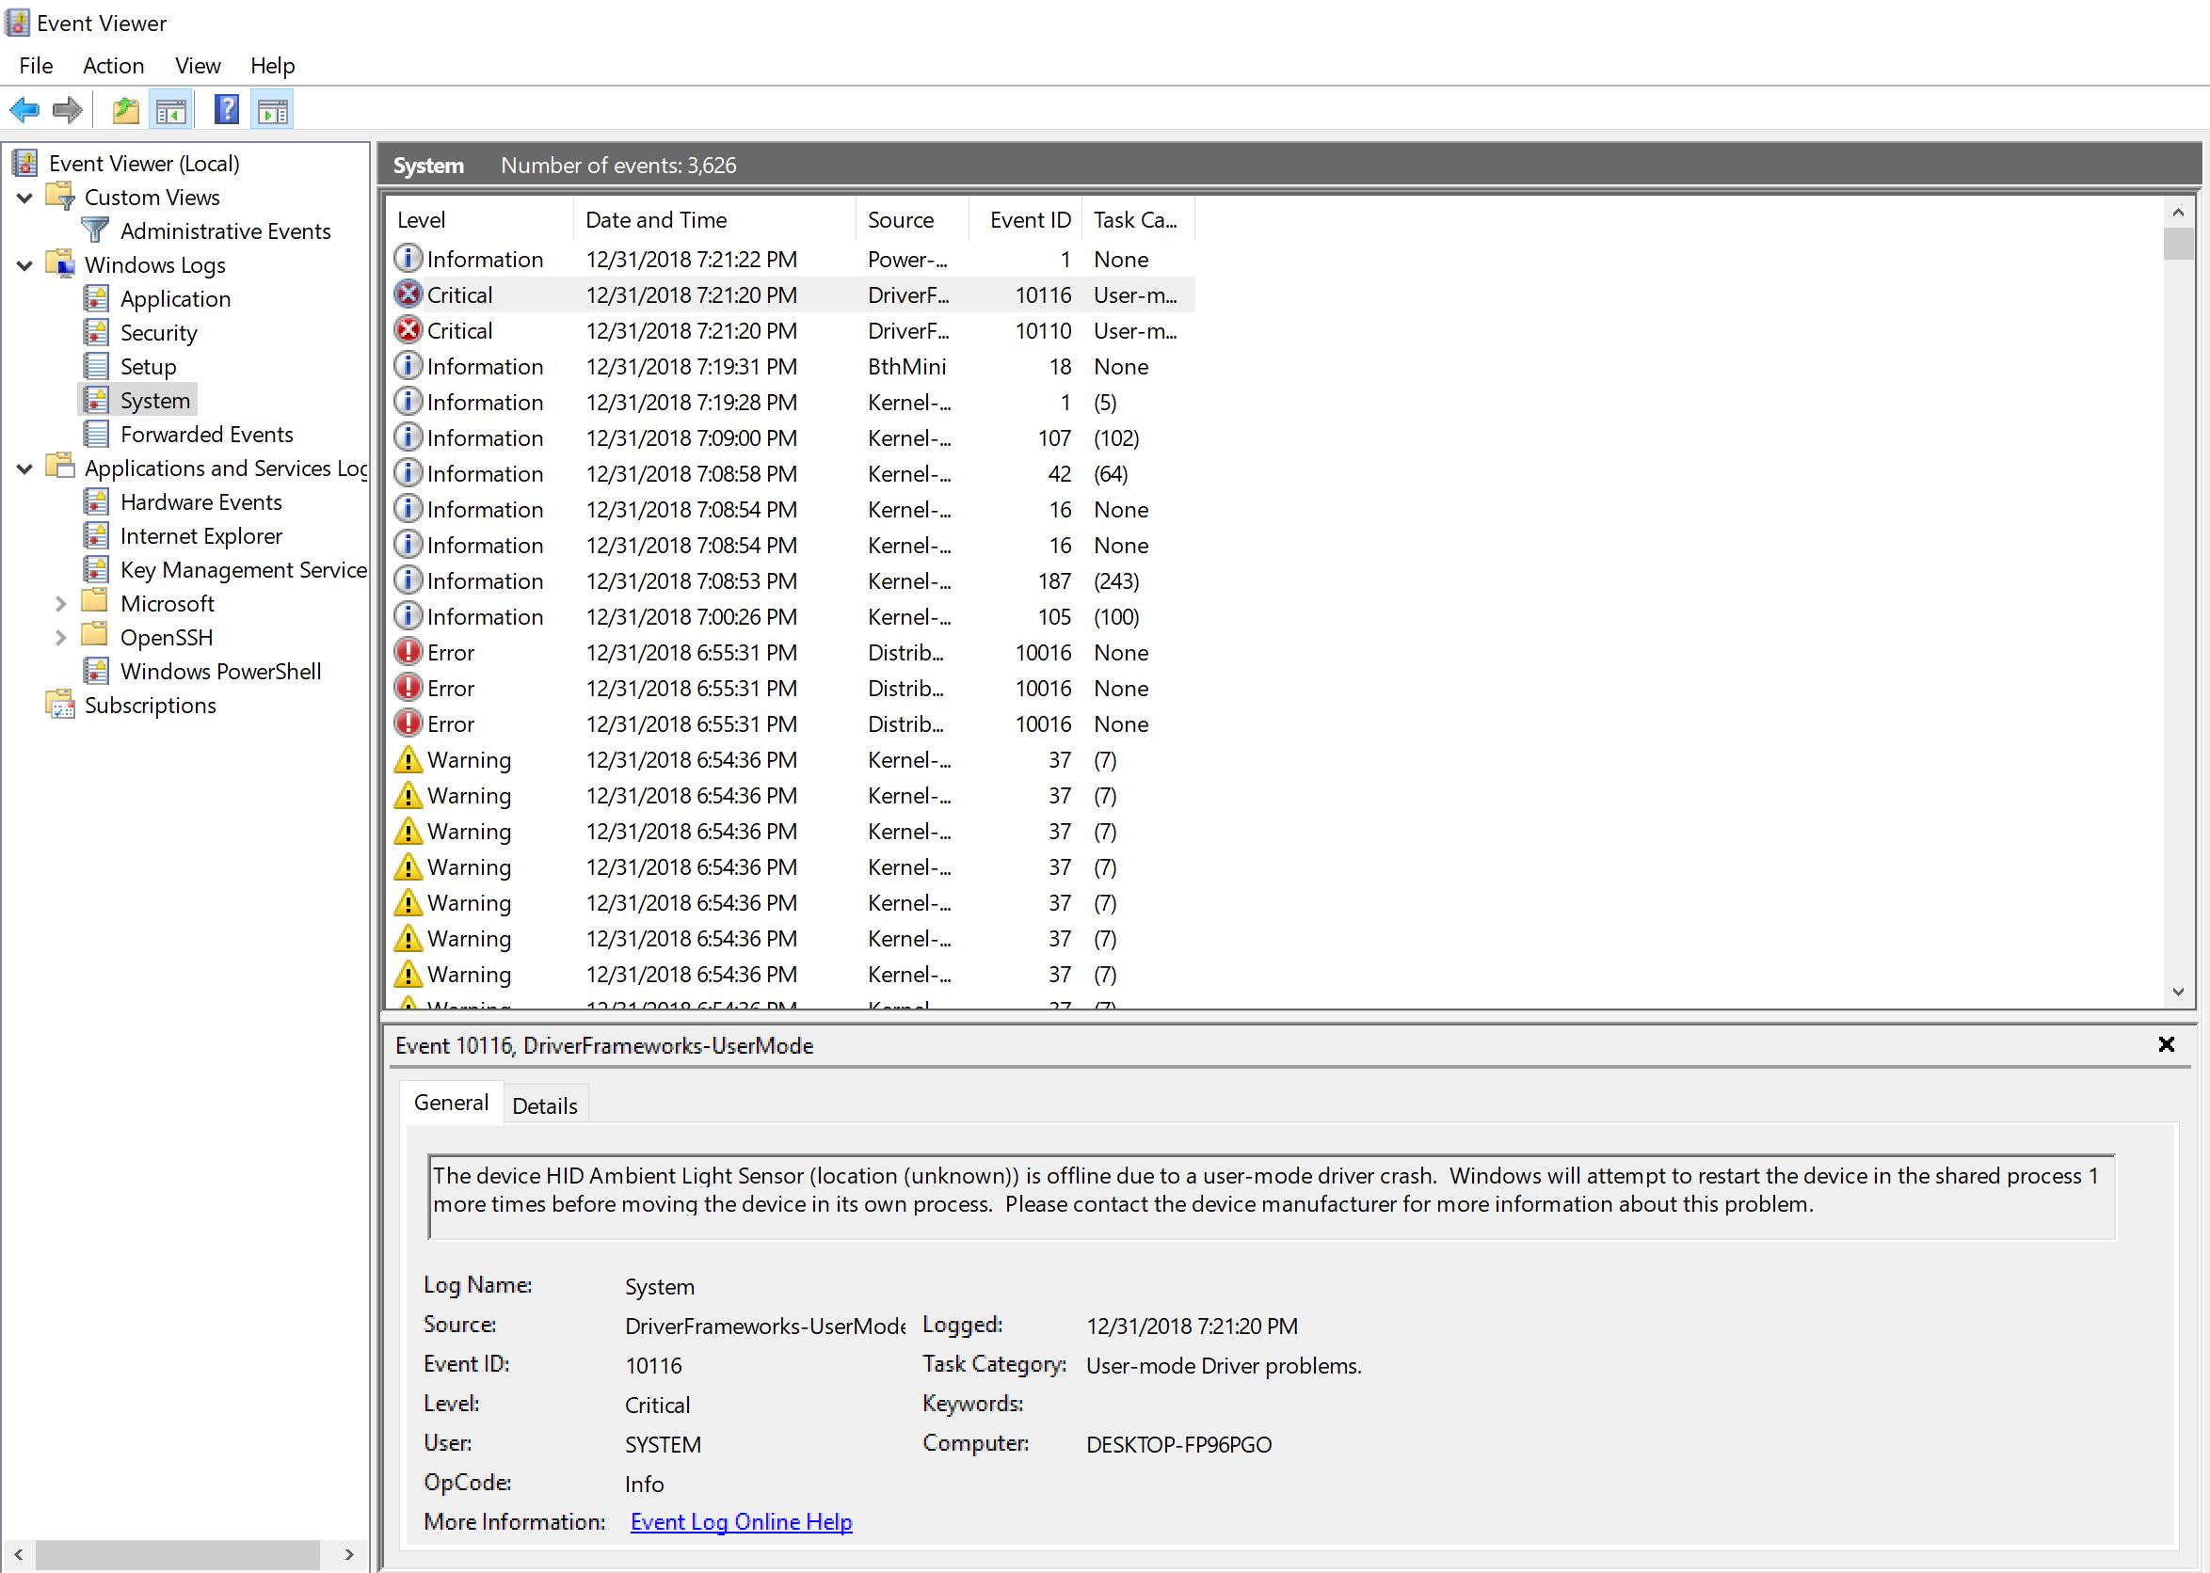Open the Security log in tree

point(158,333)
